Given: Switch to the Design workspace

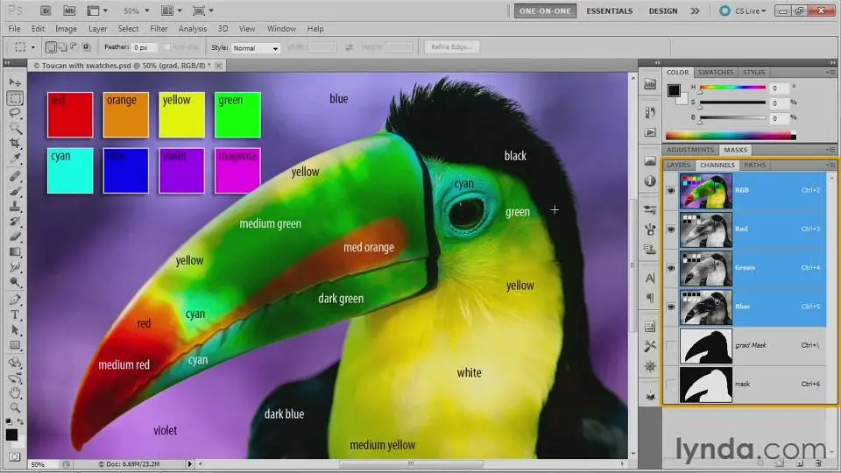Looking at the screenshot, I should click(662, 11).
